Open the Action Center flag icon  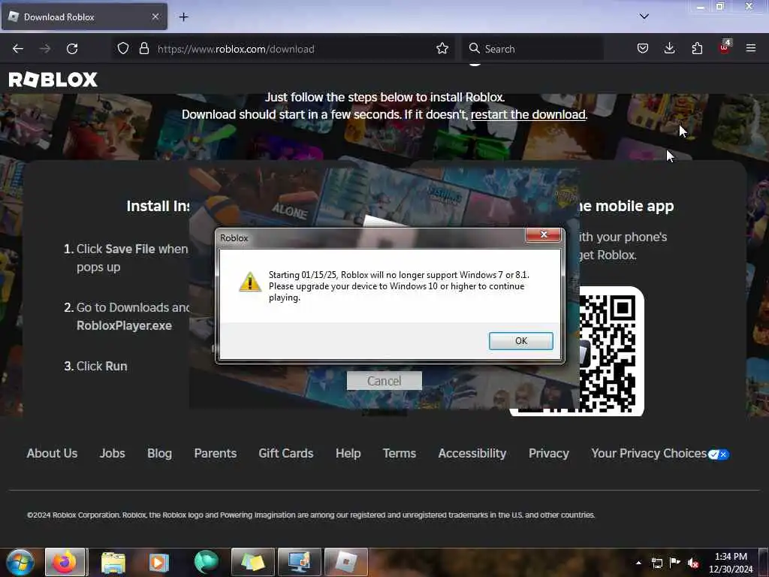coord(675,562)
